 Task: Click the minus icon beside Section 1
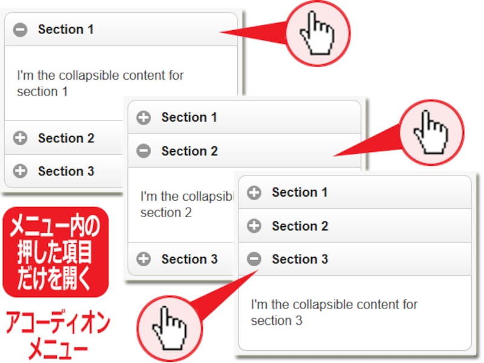pos(21,30)
